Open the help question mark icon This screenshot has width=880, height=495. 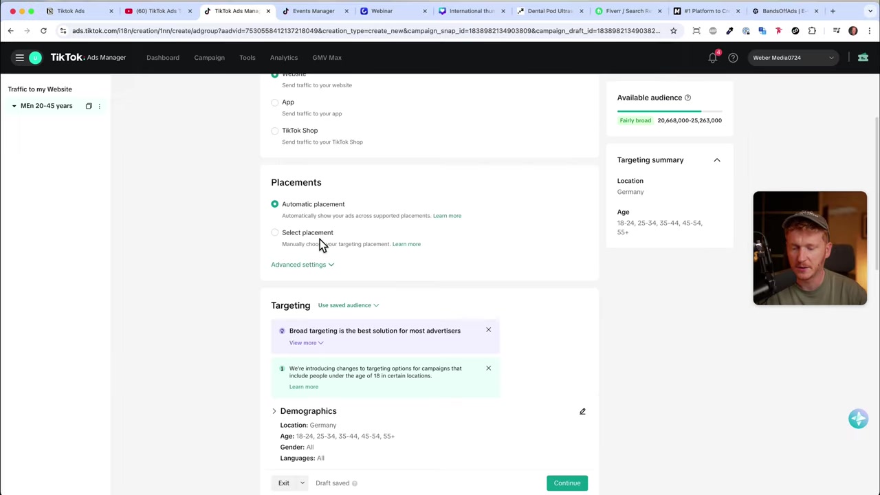point(733,58)
